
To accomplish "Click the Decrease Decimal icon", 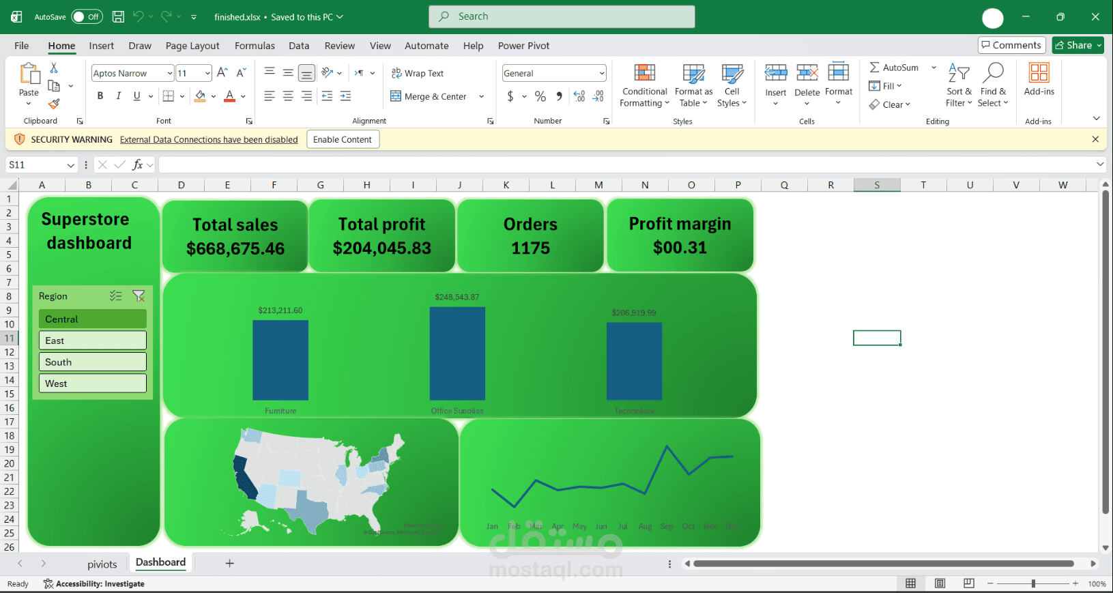I will coord(598,96).
